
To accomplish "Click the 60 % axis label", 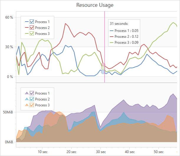I will click(x=9, y=17).
